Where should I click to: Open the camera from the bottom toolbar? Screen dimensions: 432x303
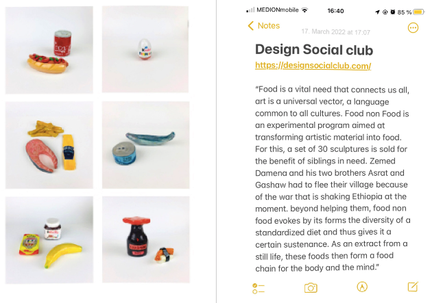[311, 287]
